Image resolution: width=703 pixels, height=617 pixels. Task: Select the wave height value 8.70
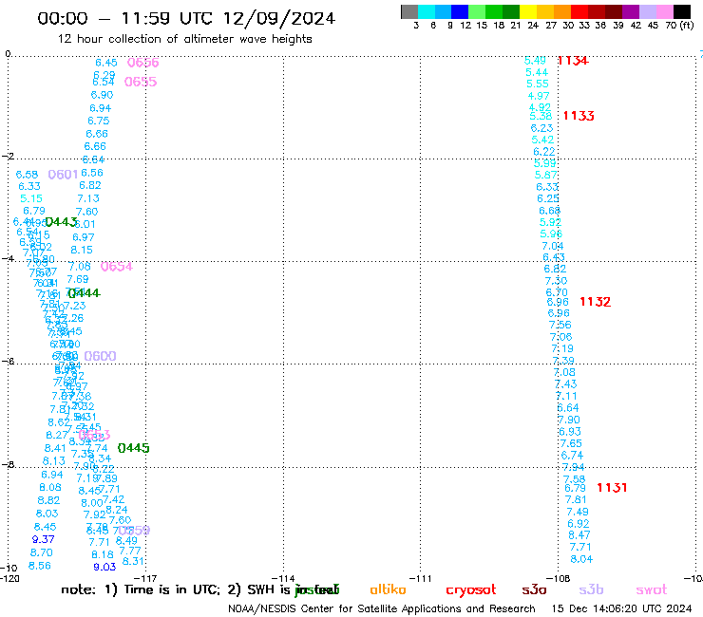pos(41,552)
